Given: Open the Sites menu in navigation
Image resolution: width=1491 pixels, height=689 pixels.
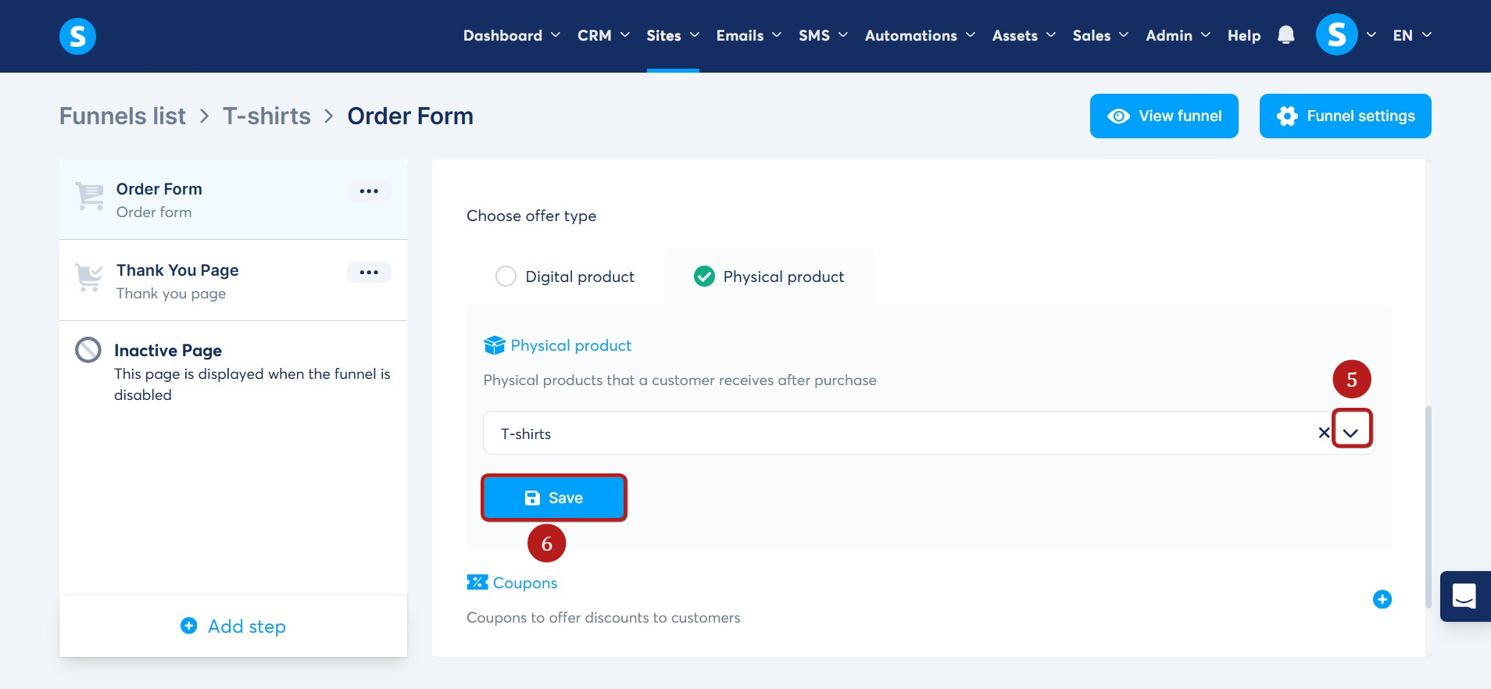Looking at the screenshot, I should click(673, 35).
